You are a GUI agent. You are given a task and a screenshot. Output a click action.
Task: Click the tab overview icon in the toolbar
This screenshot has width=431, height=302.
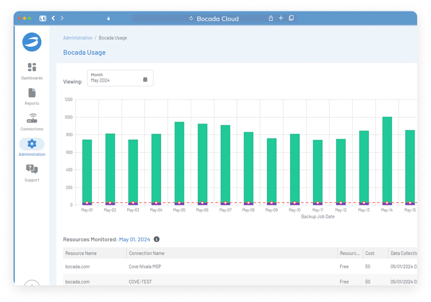(291, 18)
